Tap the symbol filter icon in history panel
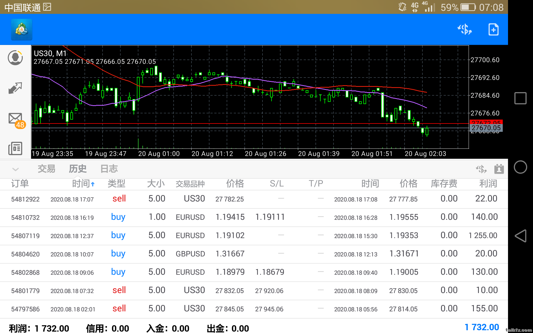533x333 pixels. coord(481,169)
